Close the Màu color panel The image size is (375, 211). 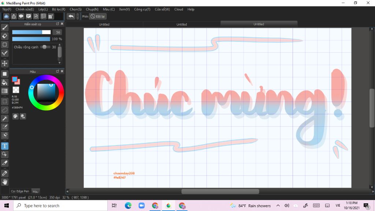62,71
